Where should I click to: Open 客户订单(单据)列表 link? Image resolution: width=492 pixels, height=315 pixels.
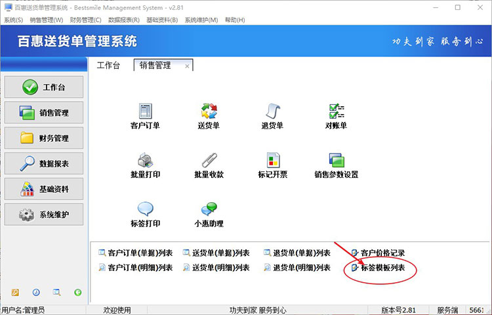(x=136, y=253)
